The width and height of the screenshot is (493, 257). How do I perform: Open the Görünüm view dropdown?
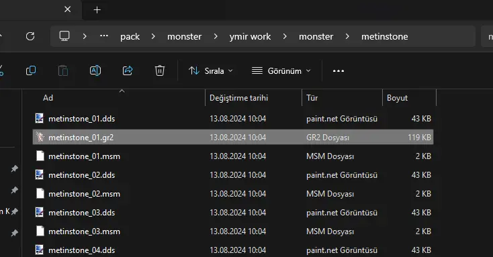[x=281, y=71]
